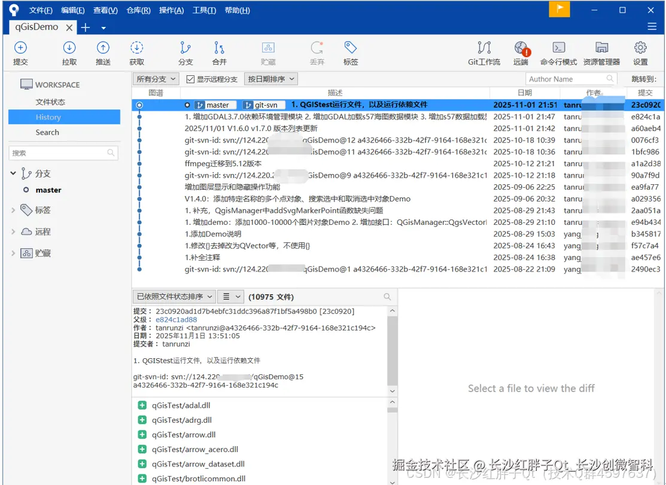Click the commit details vertical scrollbar
The image size is (666, 485).
(393, 350)
